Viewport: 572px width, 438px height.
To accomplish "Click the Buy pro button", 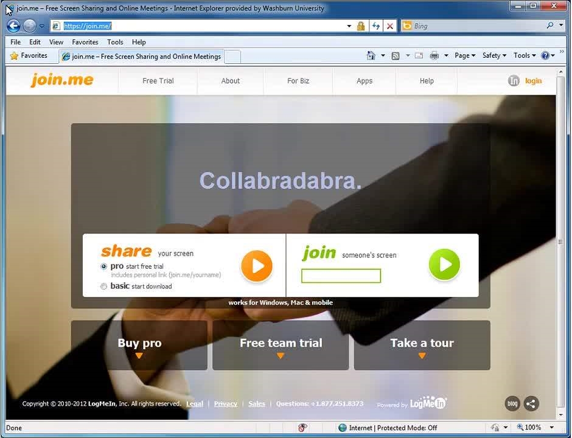I will tap(139, 346).
